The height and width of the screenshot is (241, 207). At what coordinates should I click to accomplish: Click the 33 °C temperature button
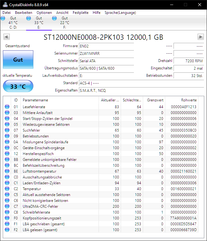pos(18,86)
